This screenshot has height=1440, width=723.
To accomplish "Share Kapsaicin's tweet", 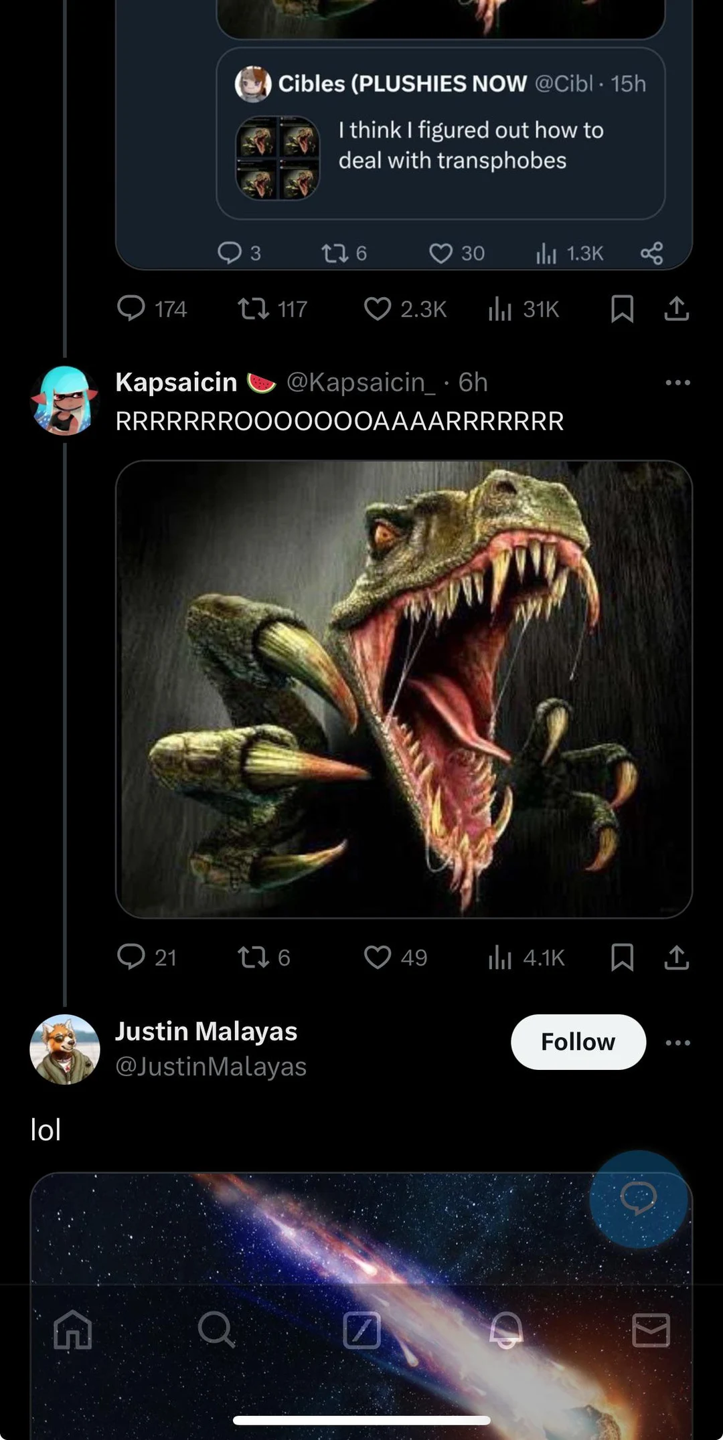I will point(676,958).
